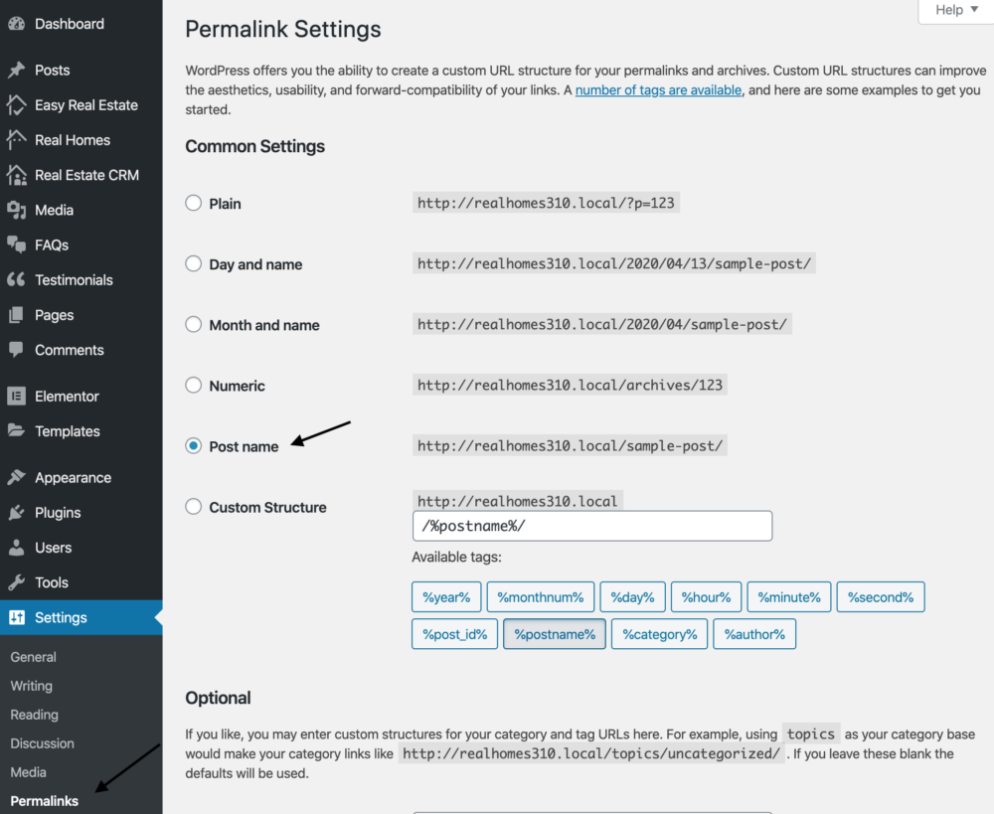Click the Pages documents icon
The image size is (994, 814).
(x=17, y=315)
